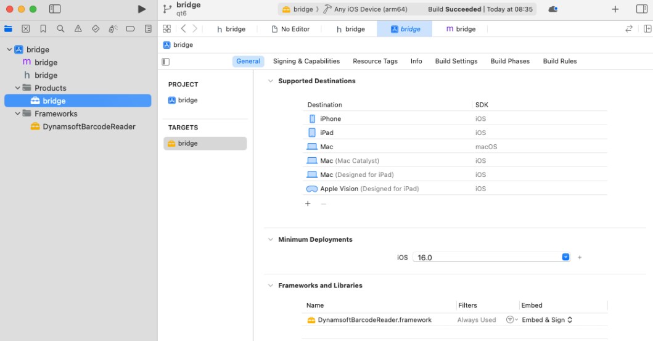Change Embed & Sign option for framework
The height and width of the screenshot is (341, 653).
click(x=547, y=320)
